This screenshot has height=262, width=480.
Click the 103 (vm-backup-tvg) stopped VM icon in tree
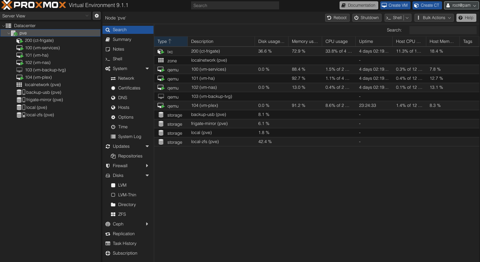click(19, 70)
